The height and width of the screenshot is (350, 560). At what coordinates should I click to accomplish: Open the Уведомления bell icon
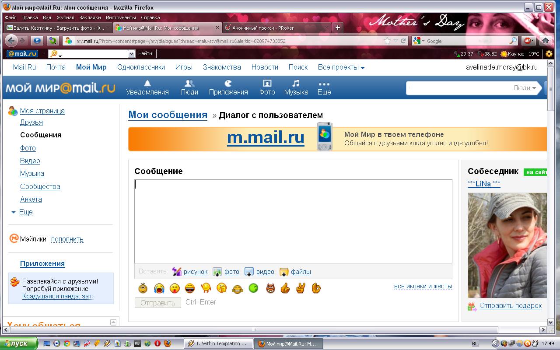tap(147, 83)
